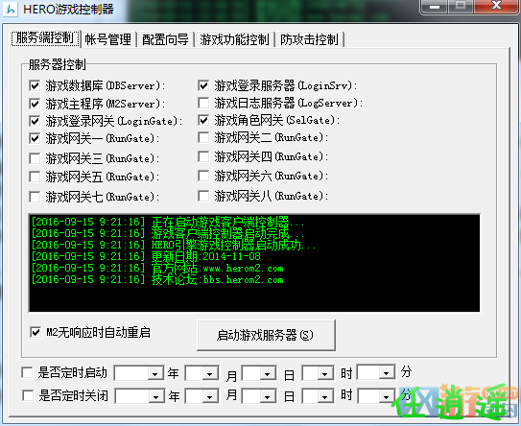521x426 pixels.
Task: Open day dropdown in 定时启动 row
Action: [x=267, y=374]
